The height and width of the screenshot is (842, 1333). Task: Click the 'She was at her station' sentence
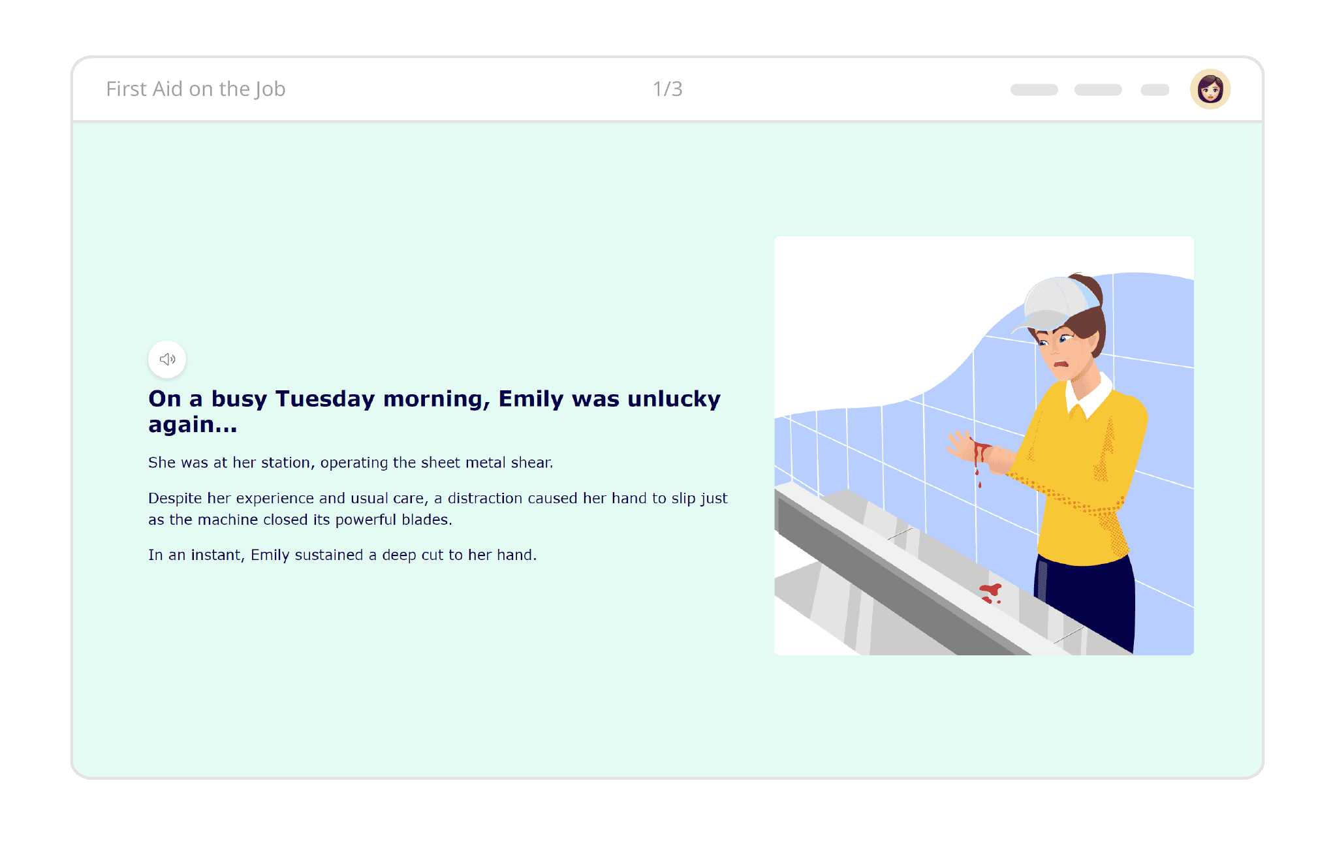click(350, 463)
